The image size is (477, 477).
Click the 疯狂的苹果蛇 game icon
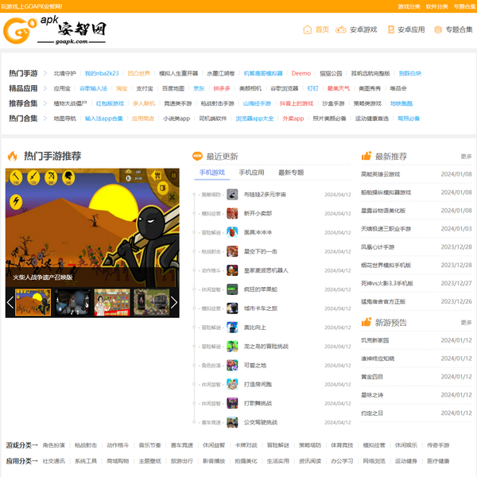pos(232,289)
